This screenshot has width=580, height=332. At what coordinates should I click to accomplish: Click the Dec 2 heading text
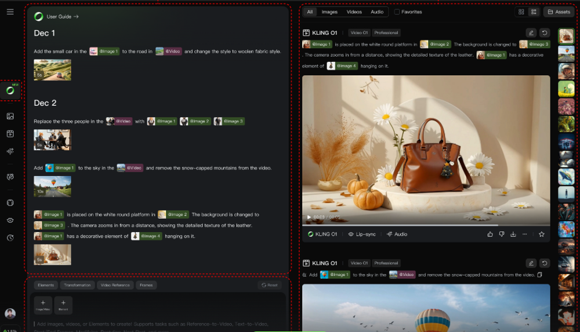[x=45, y=103]
